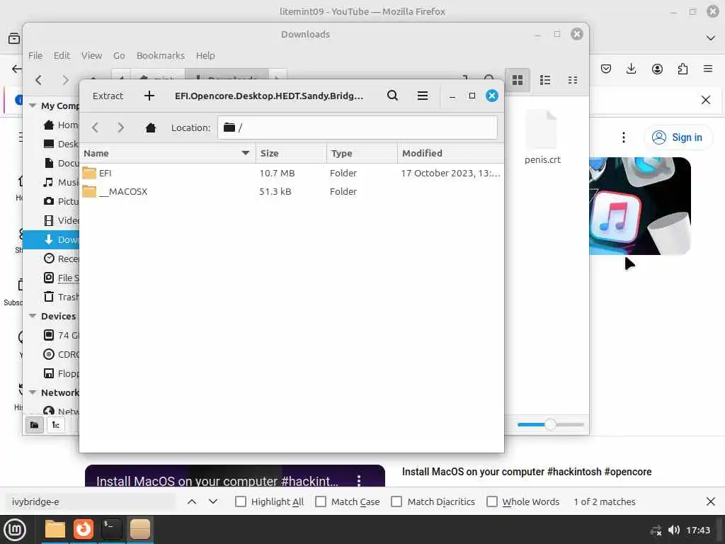Open the View menu in Downloads window
Viewport: 725px width, 544px height.
click(x=91, y=55)
